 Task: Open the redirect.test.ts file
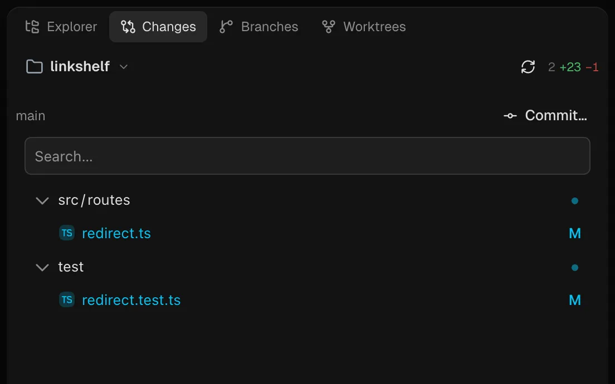click(131, 300)
